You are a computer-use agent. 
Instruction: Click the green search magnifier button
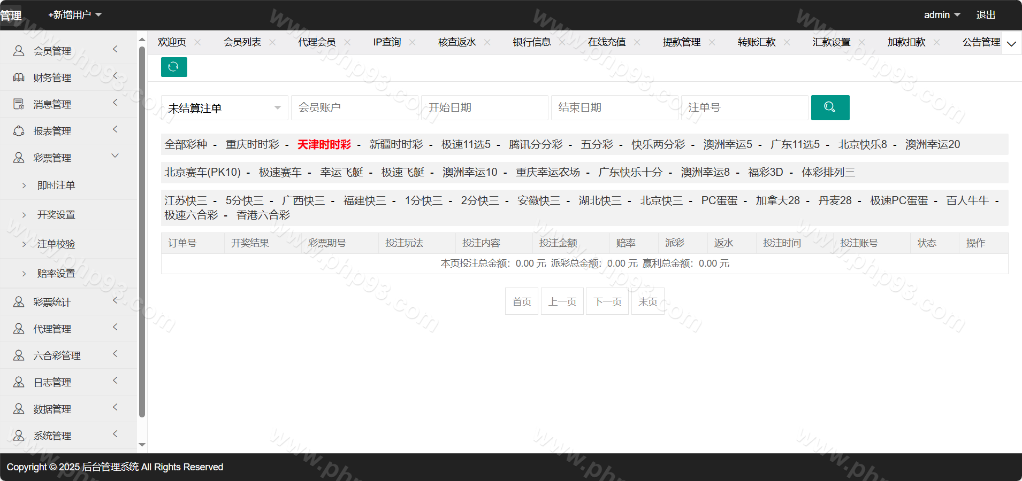830,107
